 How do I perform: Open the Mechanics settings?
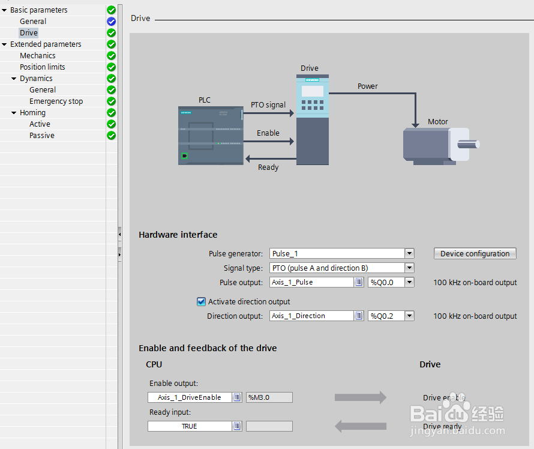pyautogui.click(x=37, y=56)
